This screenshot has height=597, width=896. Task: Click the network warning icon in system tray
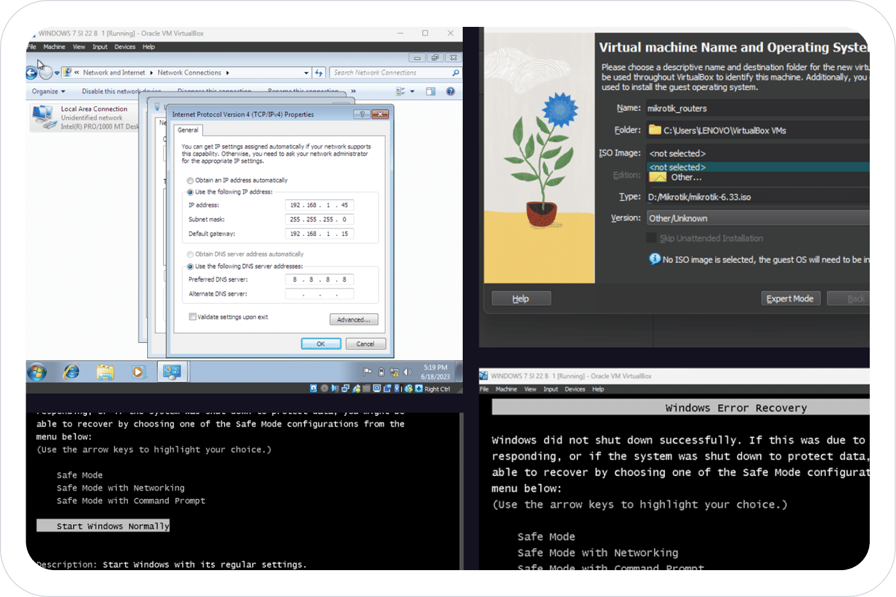pyautogui.click(x=394, y=372)
